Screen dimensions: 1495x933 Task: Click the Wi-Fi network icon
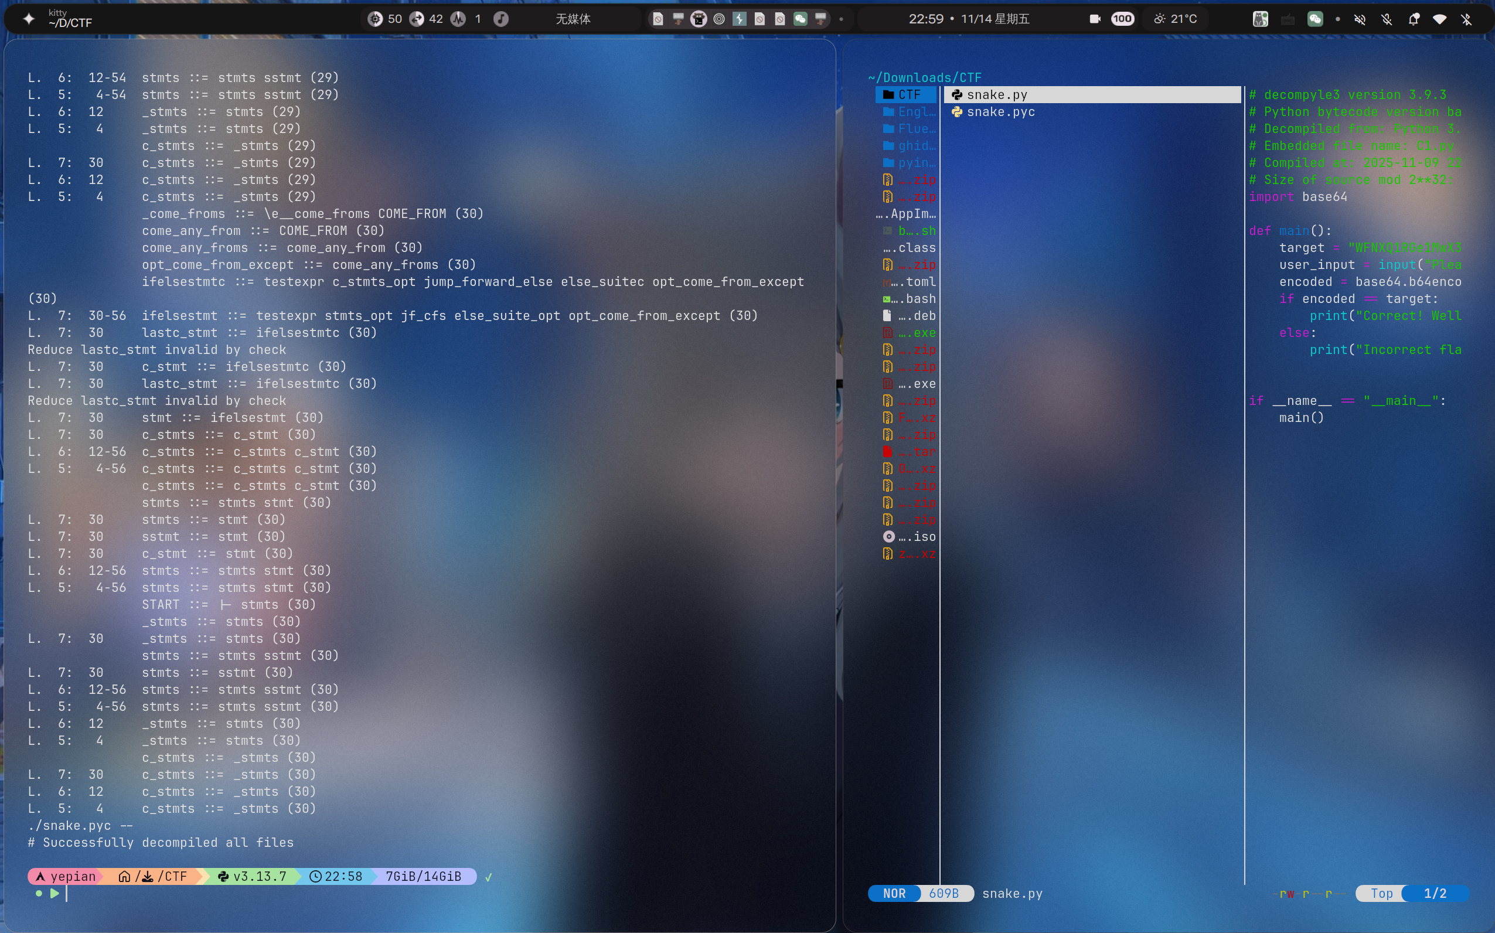point(1439,19)
